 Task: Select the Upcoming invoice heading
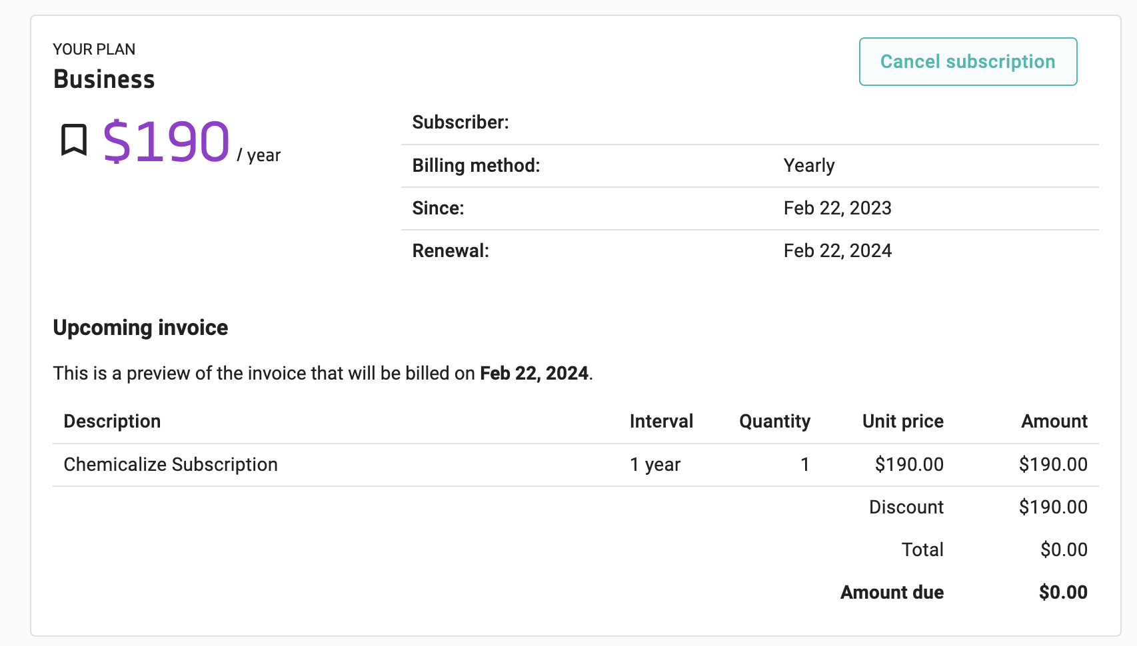pyautogui.click(x=140, y=327)
